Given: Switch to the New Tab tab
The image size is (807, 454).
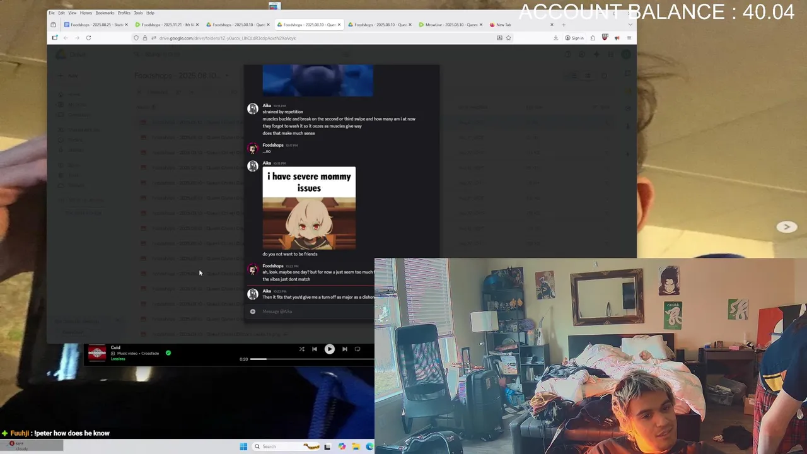Looking at the screenshot, I should point(521,25).
